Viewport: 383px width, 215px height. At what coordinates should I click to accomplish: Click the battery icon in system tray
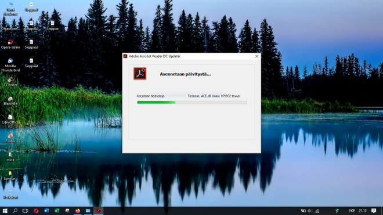303,211
